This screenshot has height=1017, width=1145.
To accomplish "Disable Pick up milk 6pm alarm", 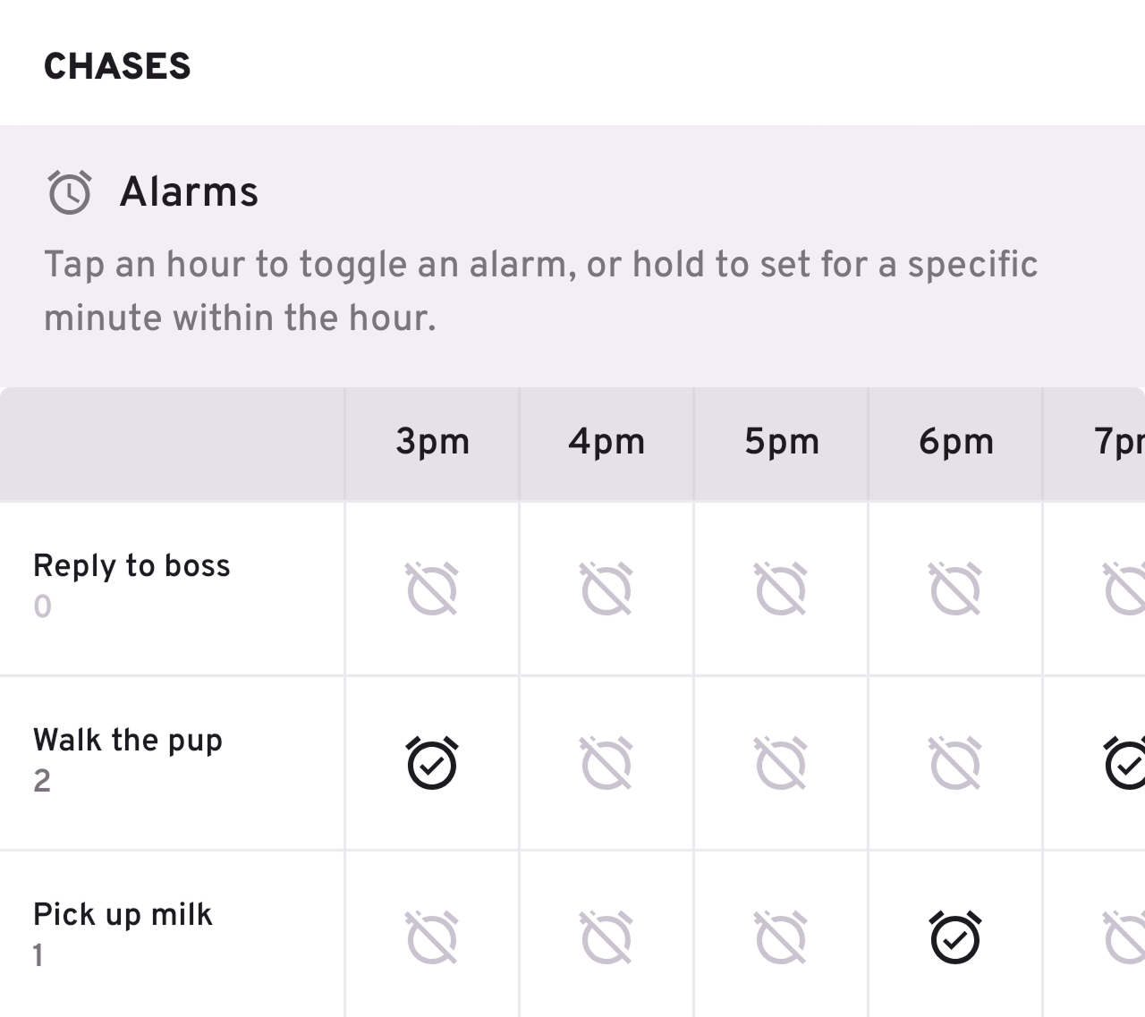I will tap(955, 937).
